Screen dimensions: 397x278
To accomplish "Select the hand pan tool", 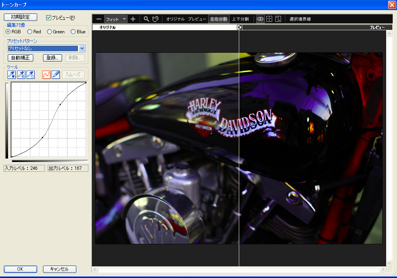I will point(155,19).
